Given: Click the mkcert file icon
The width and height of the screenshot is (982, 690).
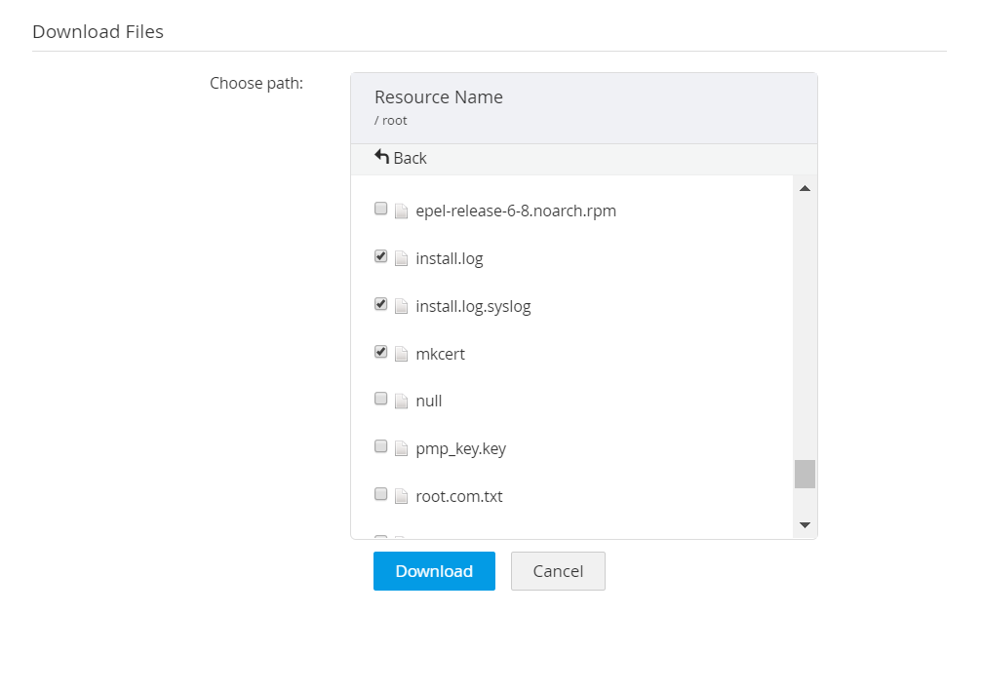Looking at the screenshot, I should click(x=401, y=354).
